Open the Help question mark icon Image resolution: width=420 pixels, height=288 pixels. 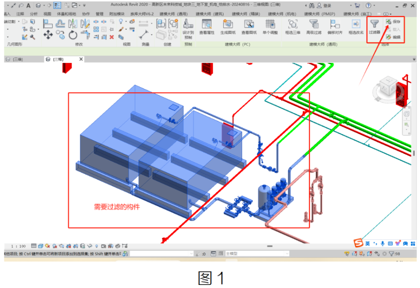[x=368, y=5]
